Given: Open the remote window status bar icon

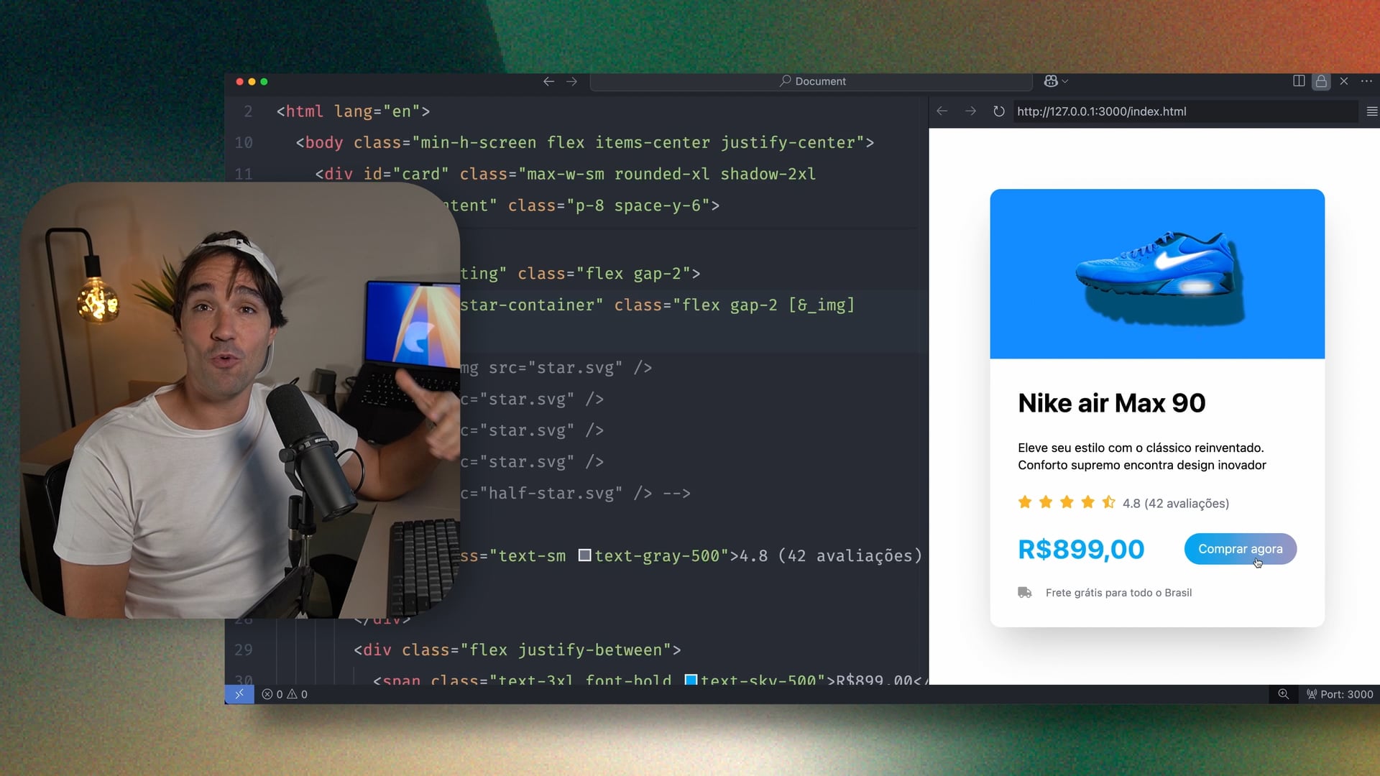Looking at the screenshot, I should [239, 694].
